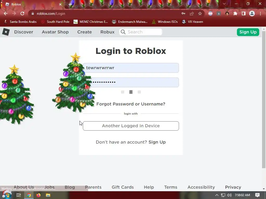Open the Parents footer link
Image resolution: width=266 pixels, height=199 pixels.
[93, 187]
